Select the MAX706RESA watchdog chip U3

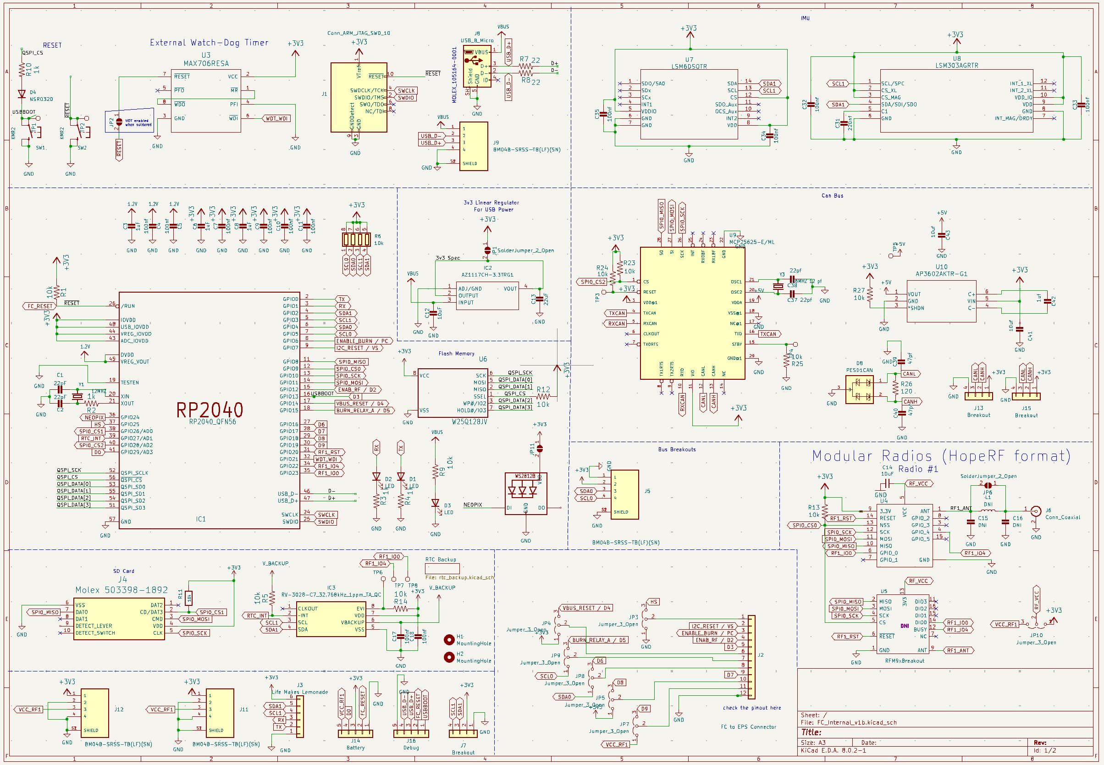206,100
